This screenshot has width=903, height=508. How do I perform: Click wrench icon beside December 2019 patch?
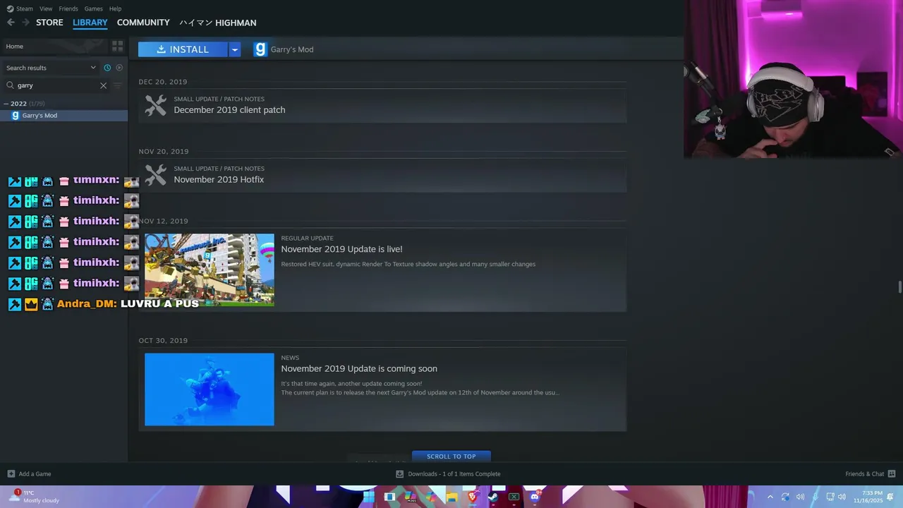[156, 105]
